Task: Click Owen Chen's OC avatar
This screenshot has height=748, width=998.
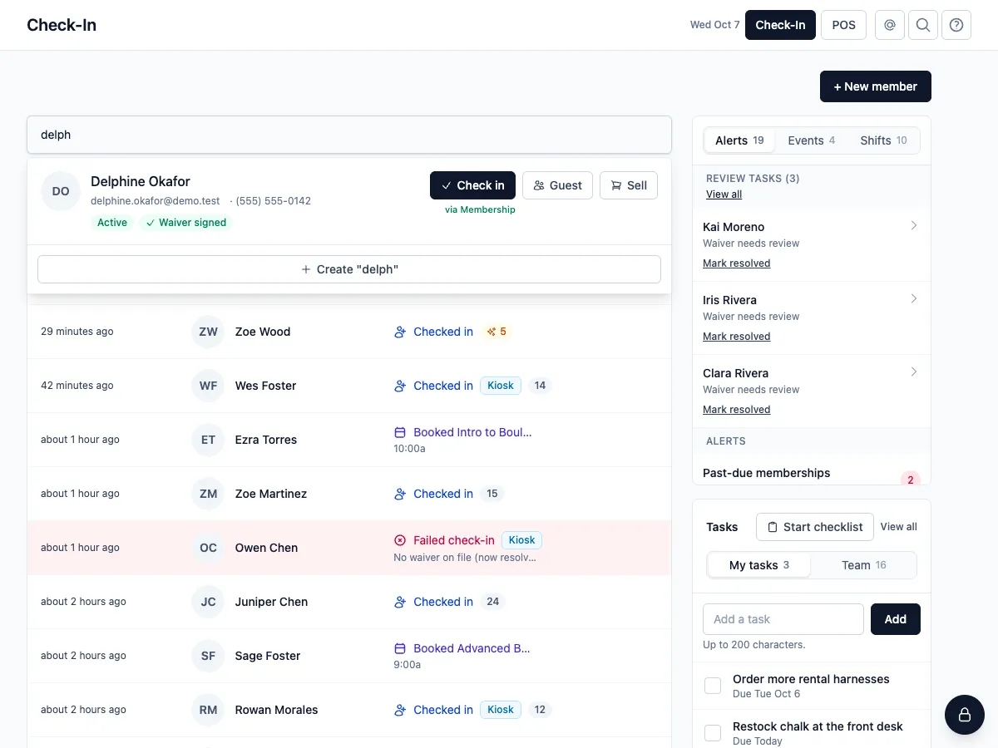Action: (208, 548)
